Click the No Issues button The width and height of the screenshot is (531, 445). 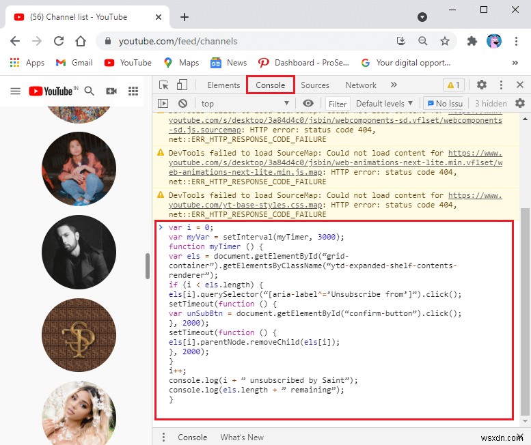click(445, 104)
